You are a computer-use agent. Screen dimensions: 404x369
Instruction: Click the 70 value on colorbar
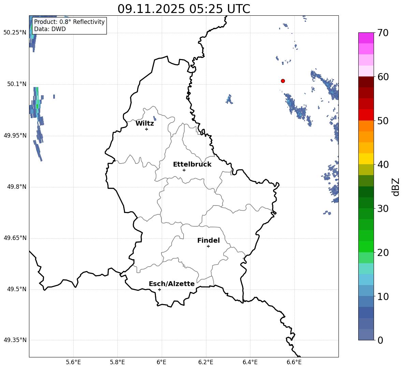pyautogui.click(x=383, y=33)
